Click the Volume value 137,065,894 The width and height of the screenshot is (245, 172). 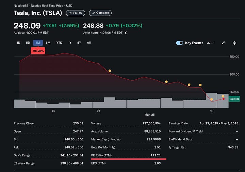click(x=151, y=123)
